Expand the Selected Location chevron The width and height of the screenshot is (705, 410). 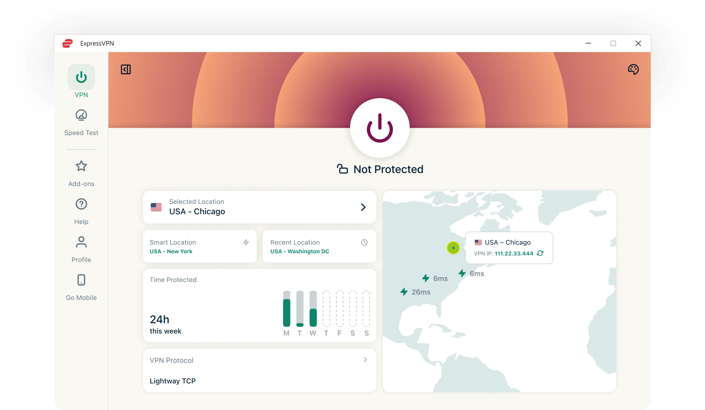pos(363,207)
